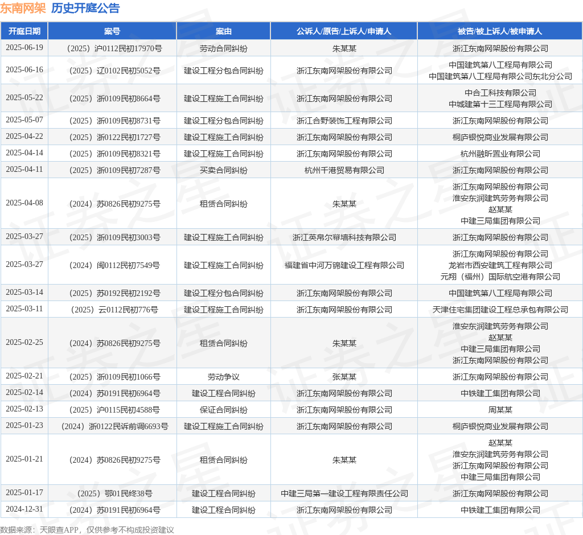Select the 被告/被上诉人/被申请人 column header
The image size is (583, 535).
[x=500, y=31]
